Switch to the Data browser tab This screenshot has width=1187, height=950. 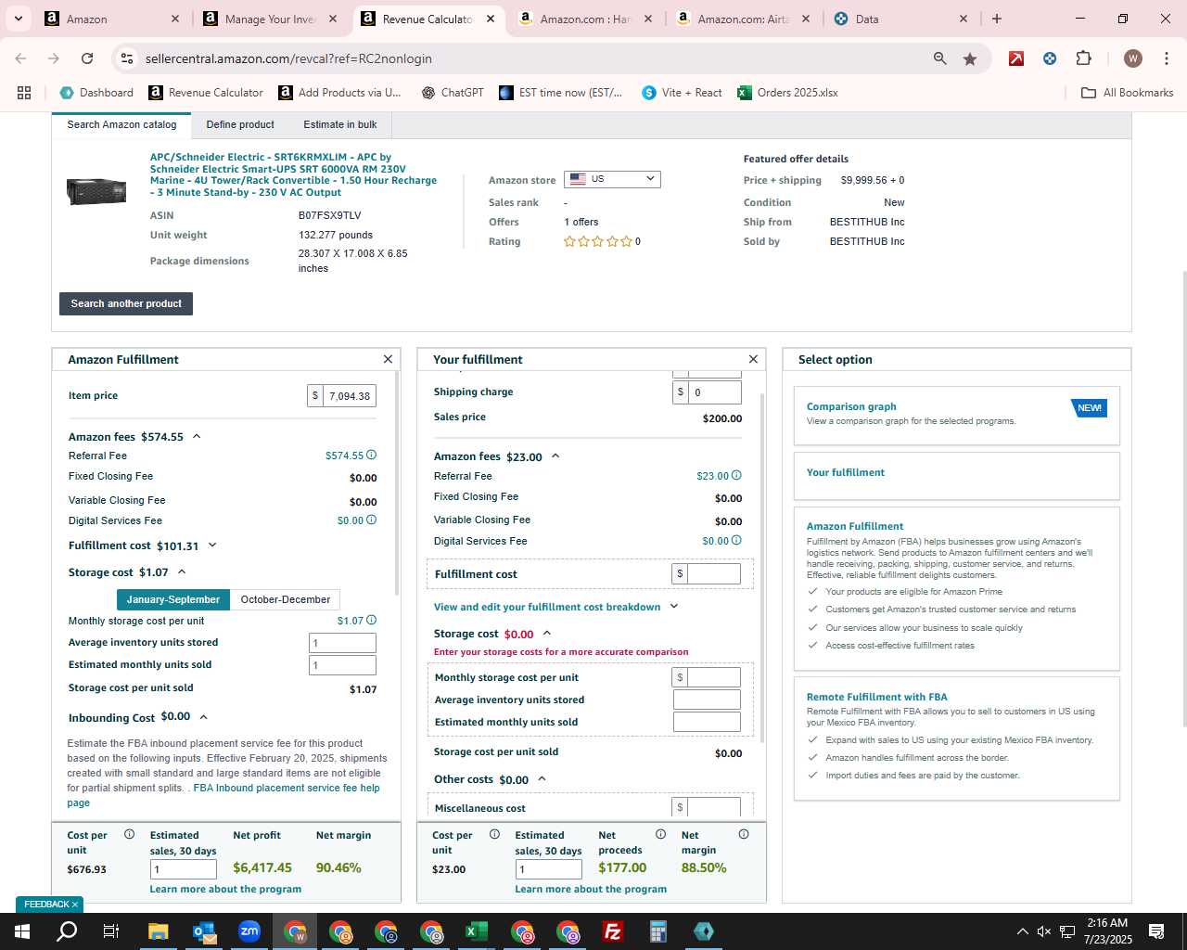(x=900, y=19)
